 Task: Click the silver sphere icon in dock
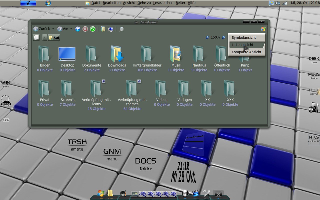click(185, 193)
